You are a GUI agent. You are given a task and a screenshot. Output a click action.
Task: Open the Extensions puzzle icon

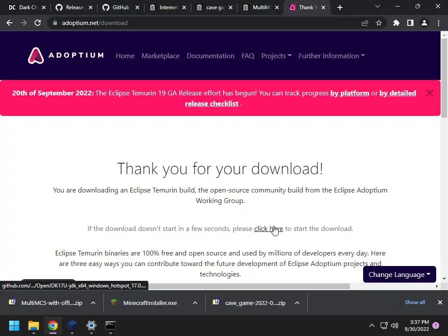pyautogui.click(x=396, y=23)
